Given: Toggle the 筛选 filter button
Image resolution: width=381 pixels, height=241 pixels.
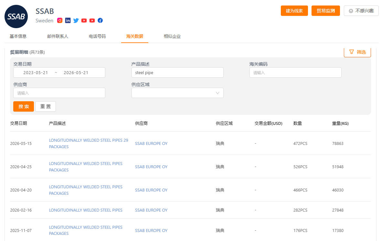Looking at the screenshot, I should [357, 52].
